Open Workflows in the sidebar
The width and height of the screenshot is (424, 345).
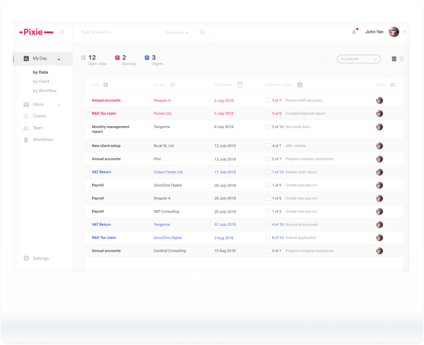[43, 139]
